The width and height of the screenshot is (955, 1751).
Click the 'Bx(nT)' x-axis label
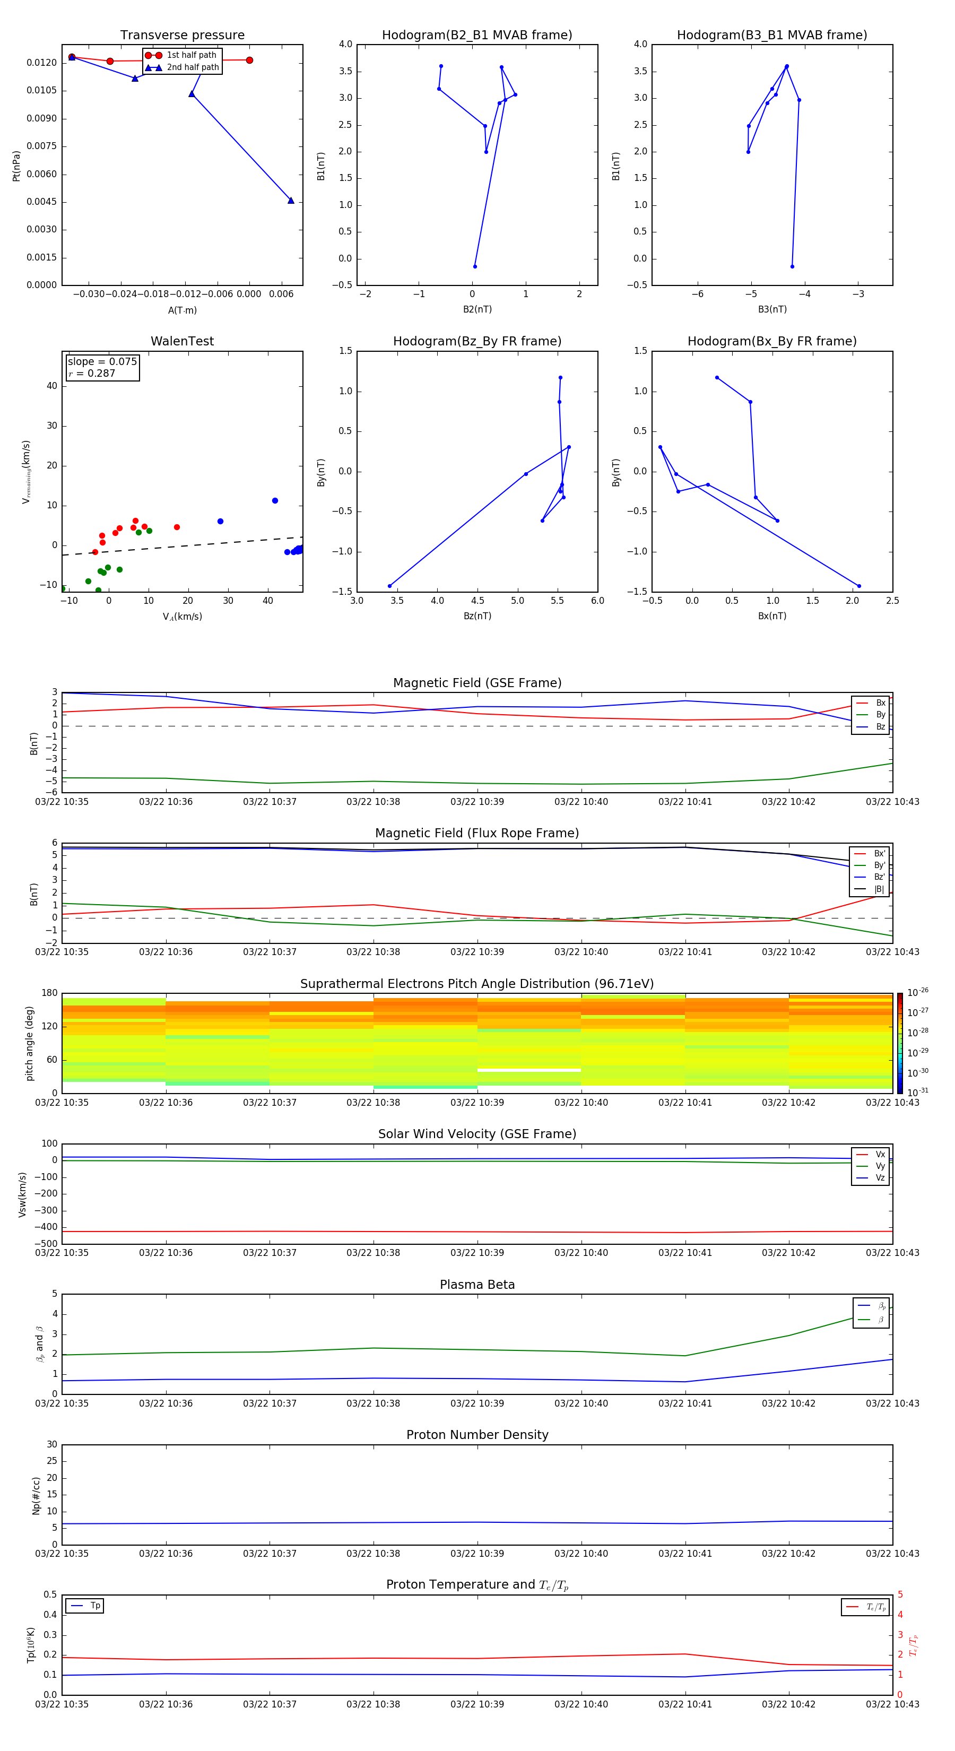click(772, 616)
